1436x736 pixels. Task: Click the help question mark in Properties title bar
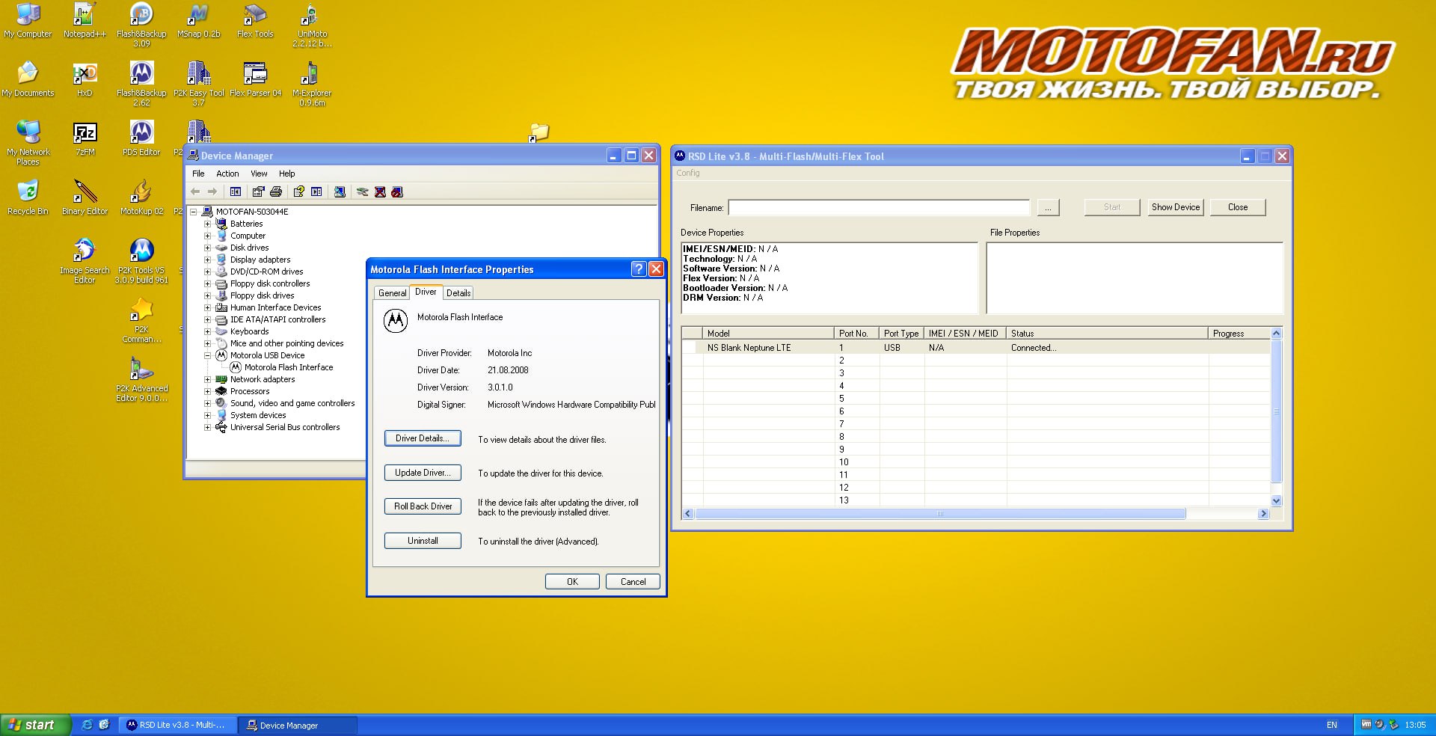[639, 269]
